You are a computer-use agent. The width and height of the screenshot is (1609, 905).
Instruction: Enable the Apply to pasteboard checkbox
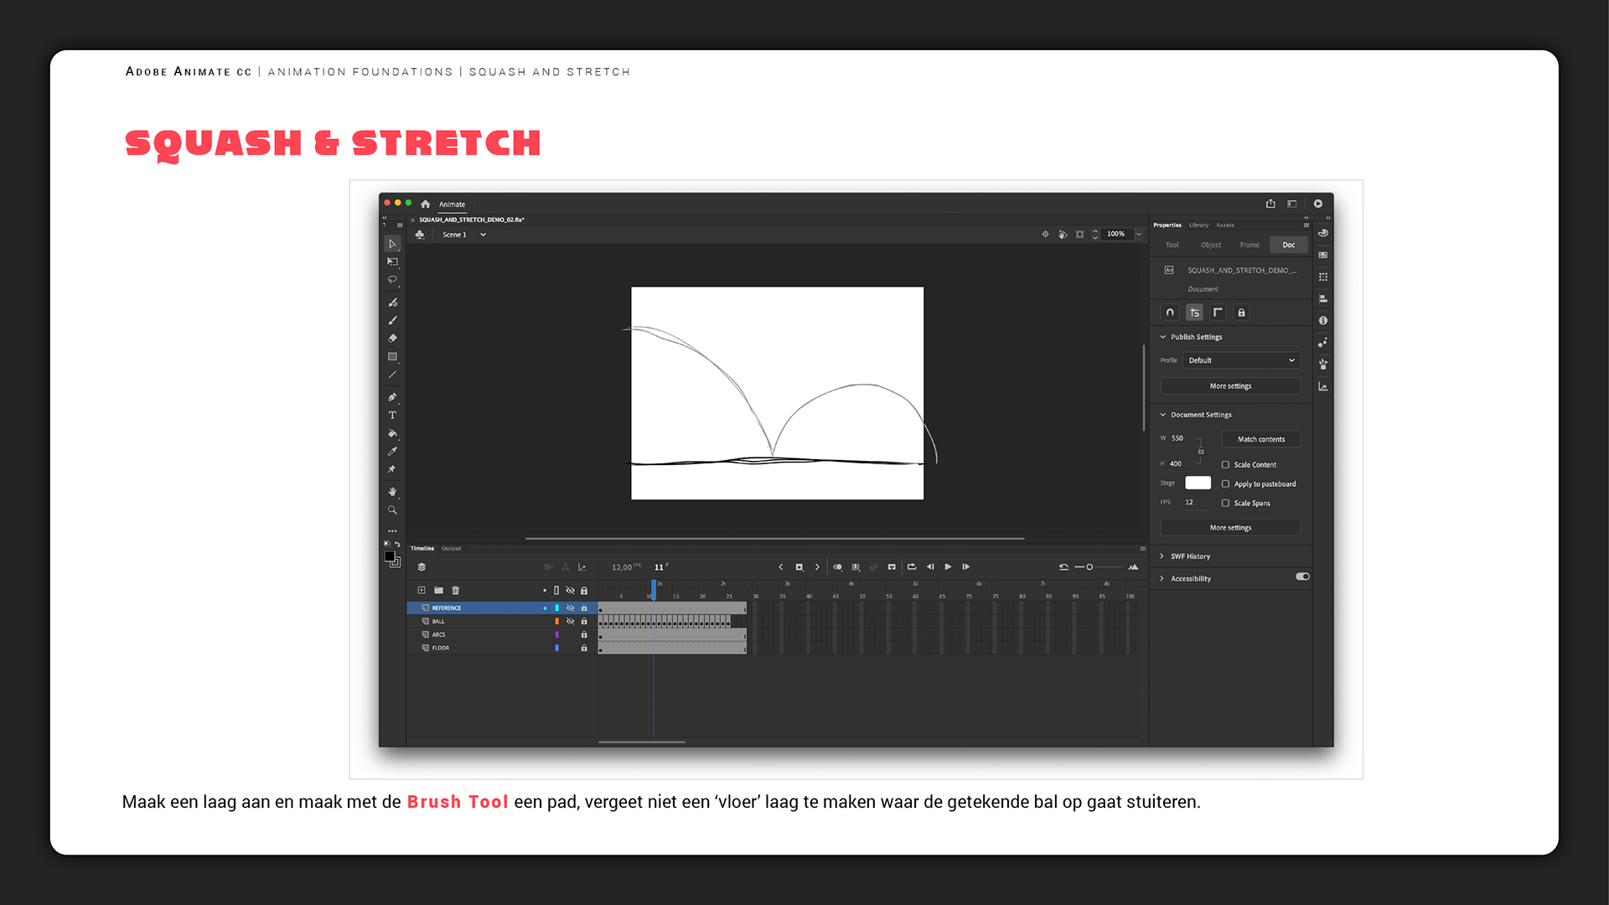pos(1225,484)
